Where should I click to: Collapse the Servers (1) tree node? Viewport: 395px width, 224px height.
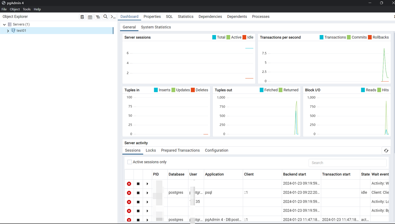(x=4, y=24)
